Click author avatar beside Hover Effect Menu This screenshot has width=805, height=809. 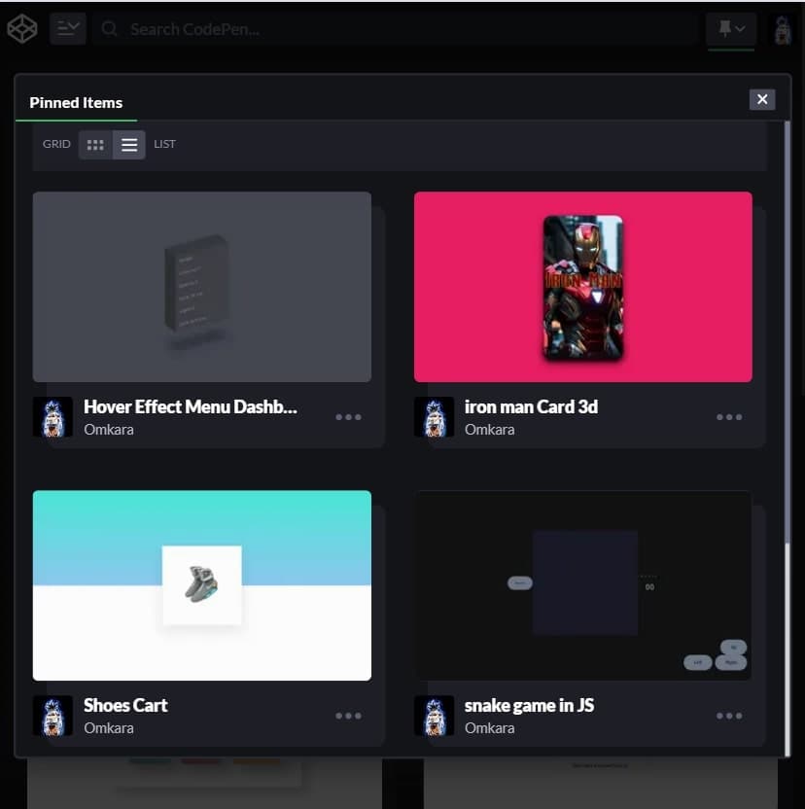(x=52, y=417)
